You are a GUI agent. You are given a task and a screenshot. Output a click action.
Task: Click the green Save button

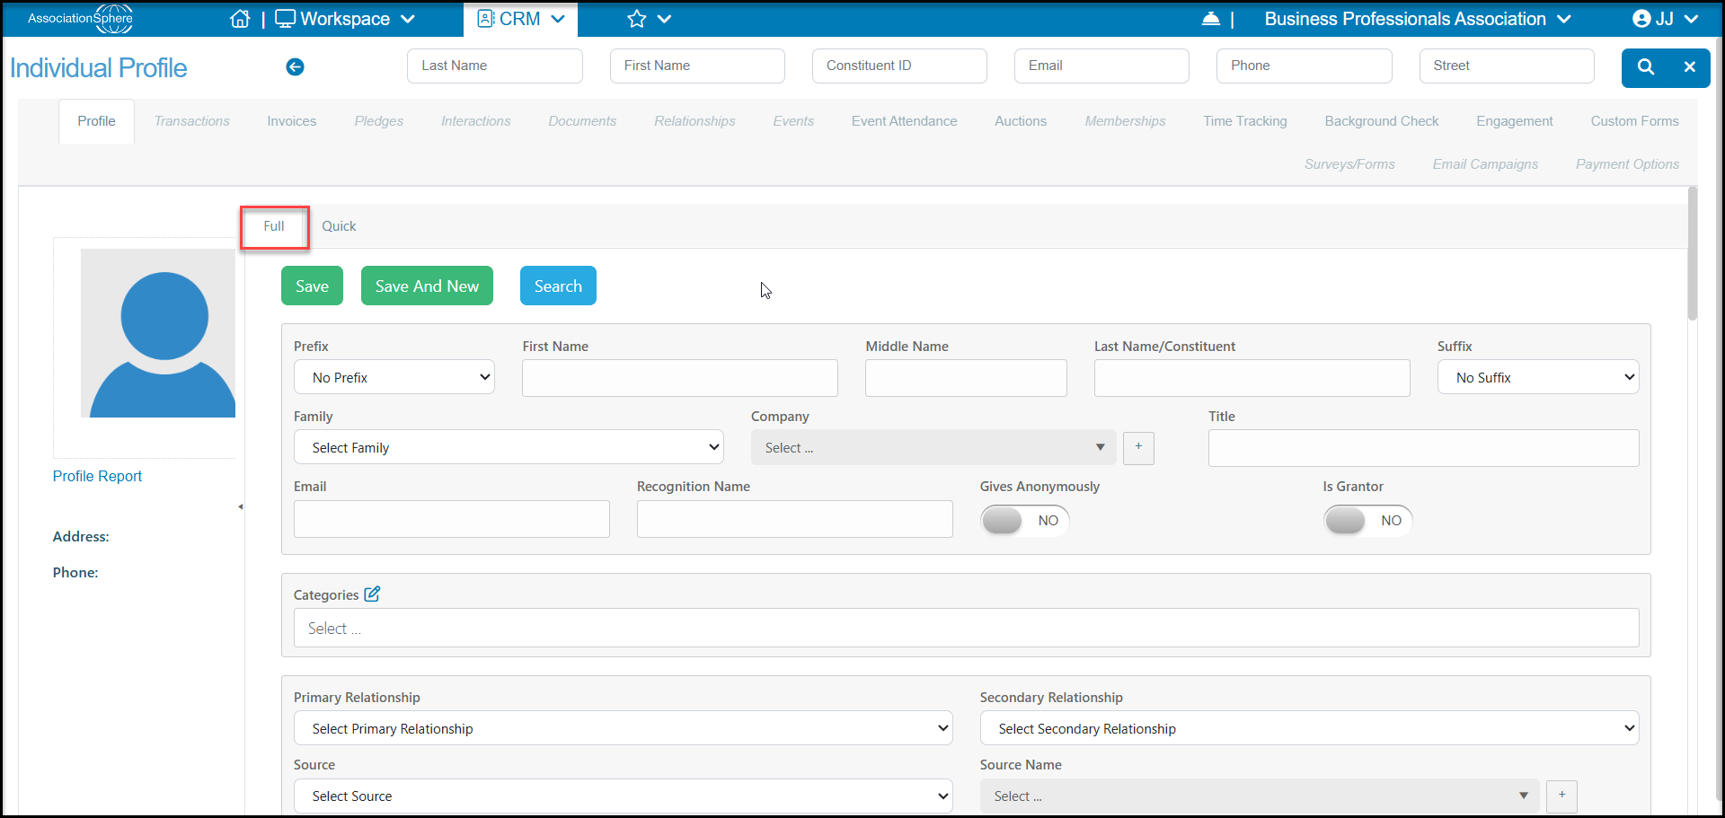point(312,286)
